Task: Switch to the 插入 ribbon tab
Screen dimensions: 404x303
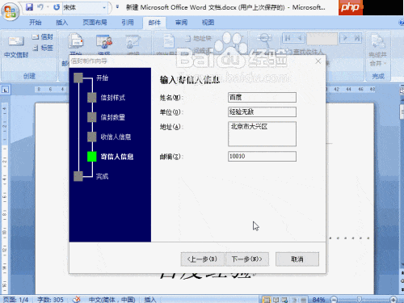Action: [61, 23]
